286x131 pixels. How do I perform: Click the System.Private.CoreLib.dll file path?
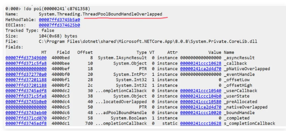point(148,41)
